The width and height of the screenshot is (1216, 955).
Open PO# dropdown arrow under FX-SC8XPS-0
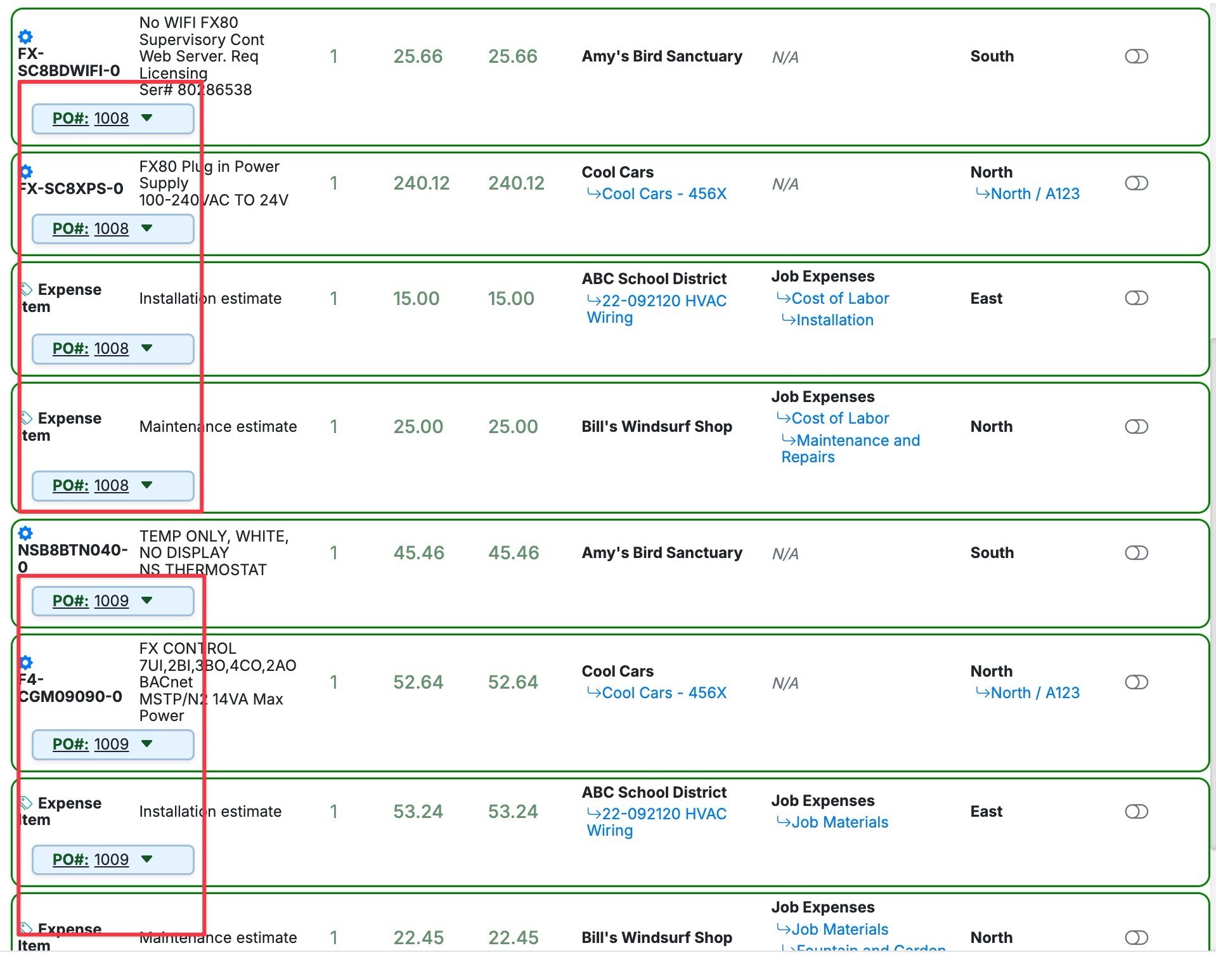coord(147,228)
